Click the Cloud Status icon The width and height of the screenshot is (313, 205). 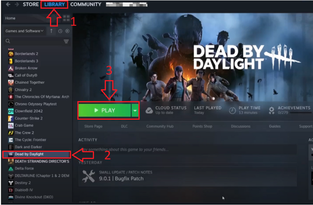pyautogui.click(x=148, y=110)
